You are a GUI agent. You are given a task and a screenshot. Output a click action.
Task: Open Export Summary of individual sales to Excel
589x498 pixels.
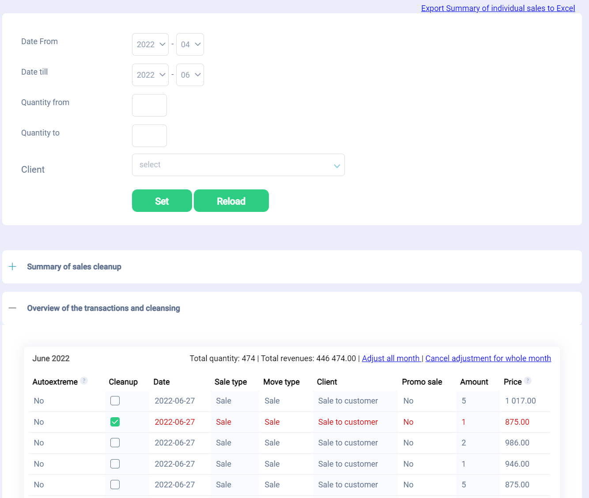pyautogui.click(x=498, y=8)
